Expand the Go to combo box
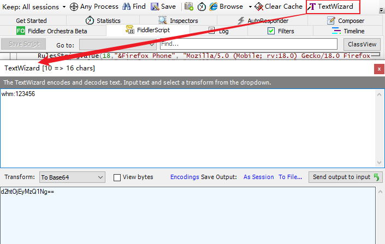 [117, 45]
